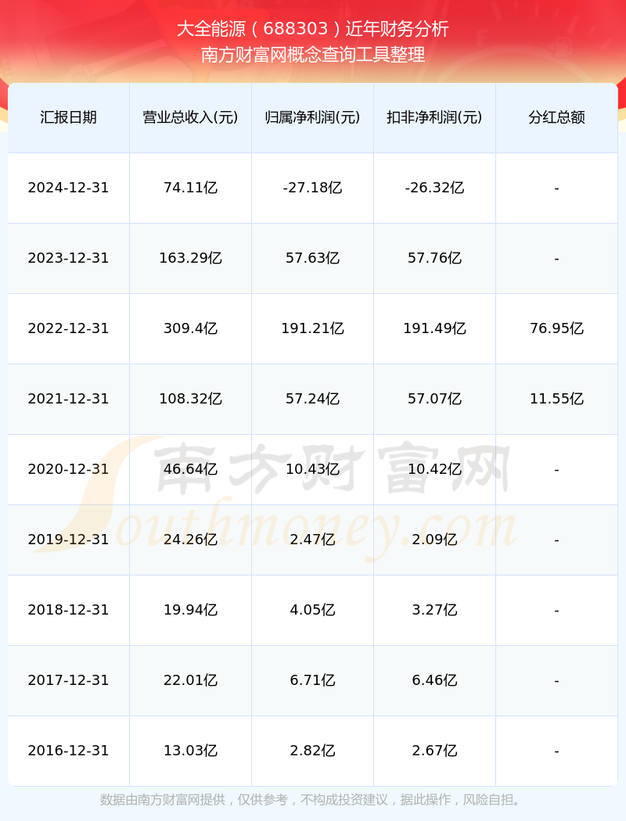This screenshot has width=626, height=821.
Task: Click revenue value 309.4亿
Action: point(191,328)
